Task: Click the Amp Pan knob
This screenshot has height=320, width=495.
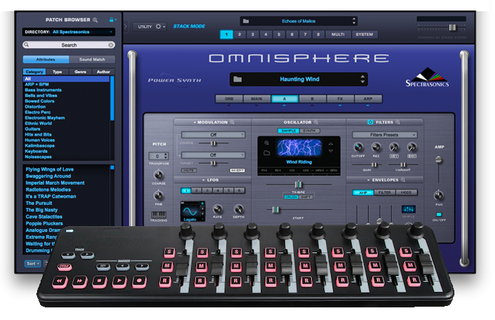Action: point(438,195)
